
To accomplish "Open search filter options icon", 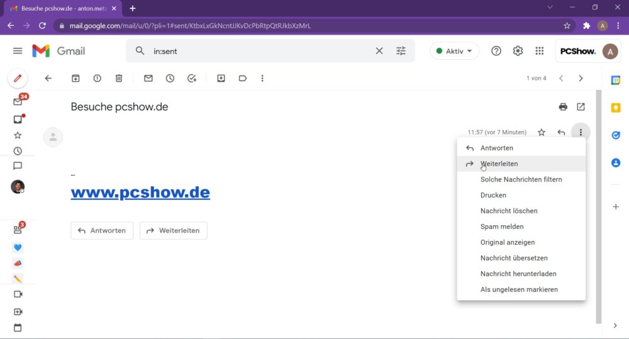I will point(401,51).
